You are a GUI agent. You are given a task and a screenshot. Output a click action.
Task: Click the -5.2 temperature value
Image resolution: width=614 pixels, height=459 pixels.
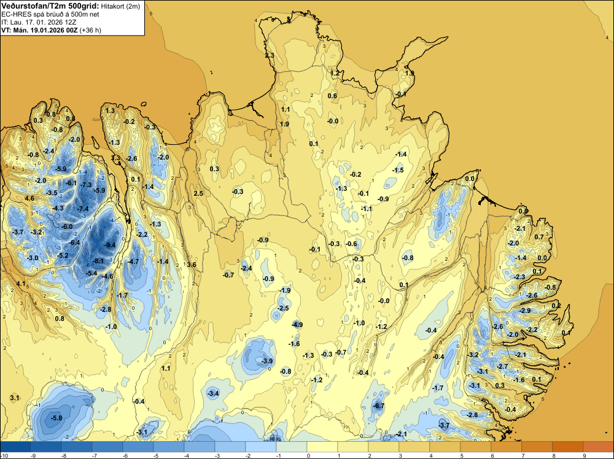coord(63,255)
